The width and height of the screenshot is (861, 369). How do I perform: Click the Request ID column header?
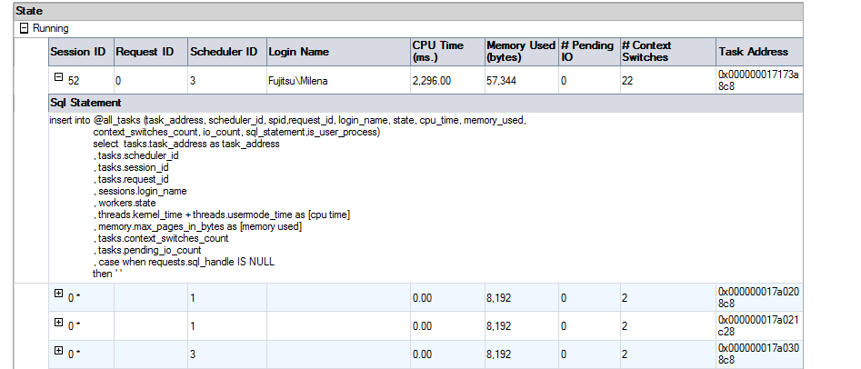click(x=145, y=52)
